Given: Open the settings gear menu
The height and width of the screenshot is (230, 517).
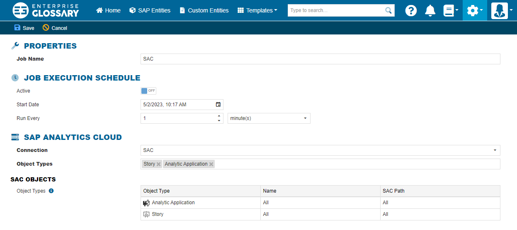Looking at the screenshot, I should point(474,10).
